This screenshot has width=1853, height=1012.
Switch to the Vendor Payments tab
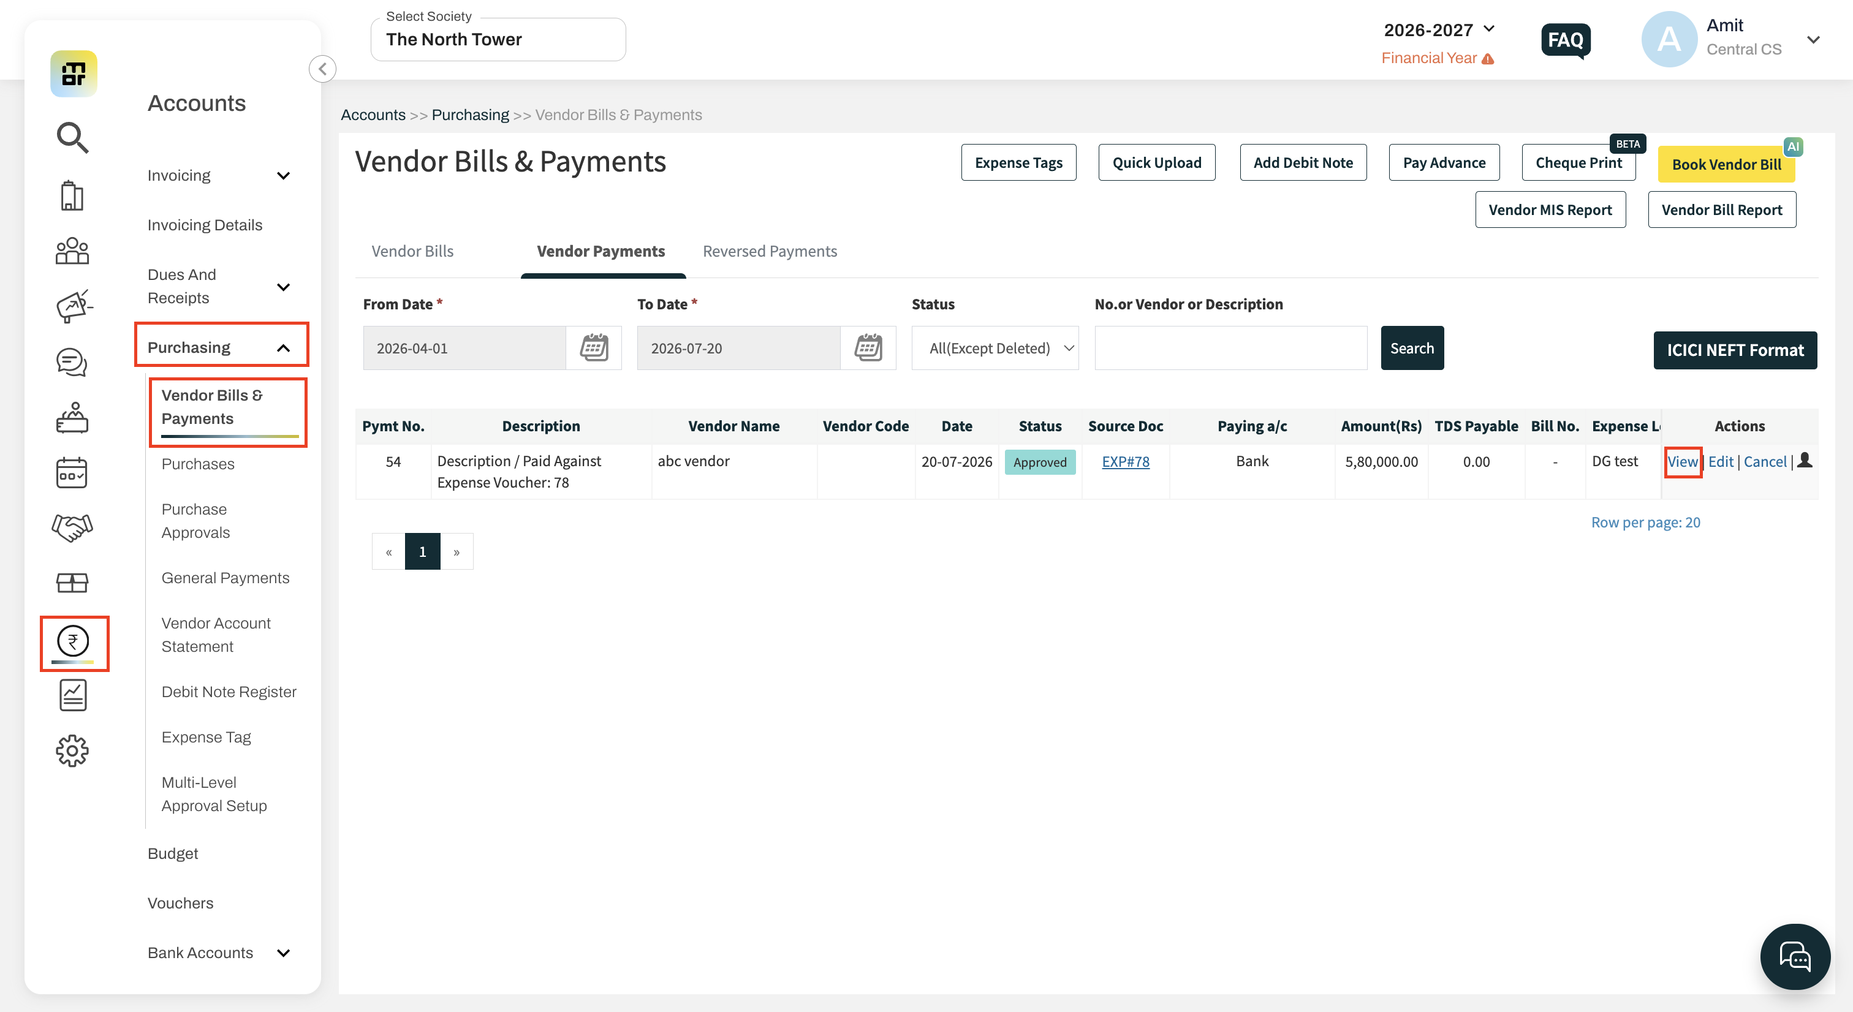tap(601, 251)
